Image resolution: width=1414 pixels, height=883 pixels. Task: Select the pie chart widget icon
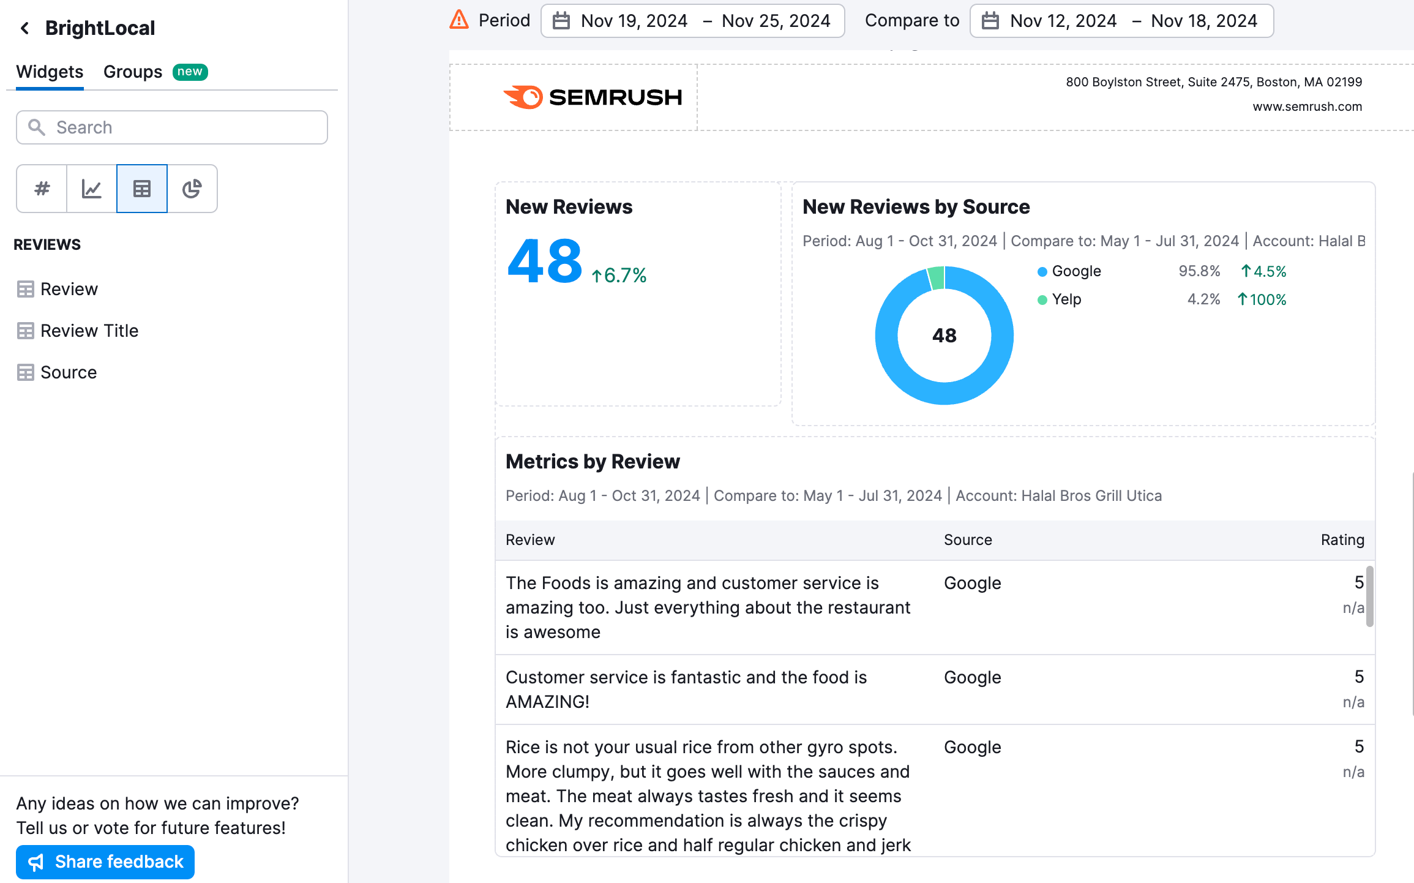(x=192, y=189)
